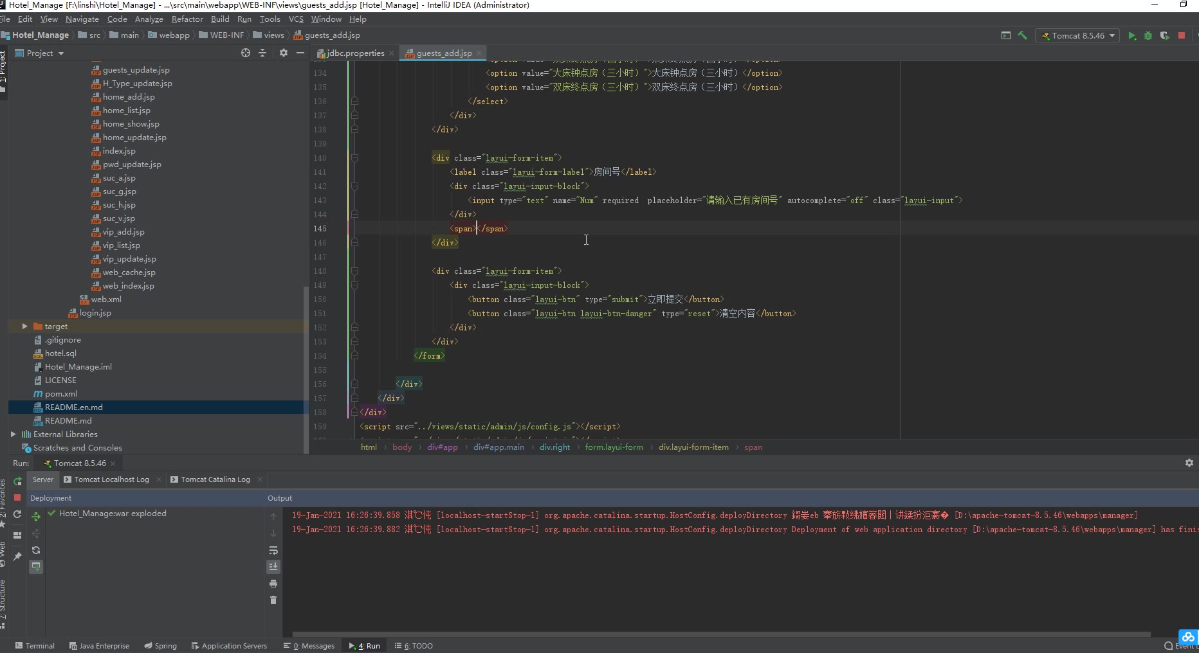
Task: Rerun server with green reload icon
Action: pos(17,481)
